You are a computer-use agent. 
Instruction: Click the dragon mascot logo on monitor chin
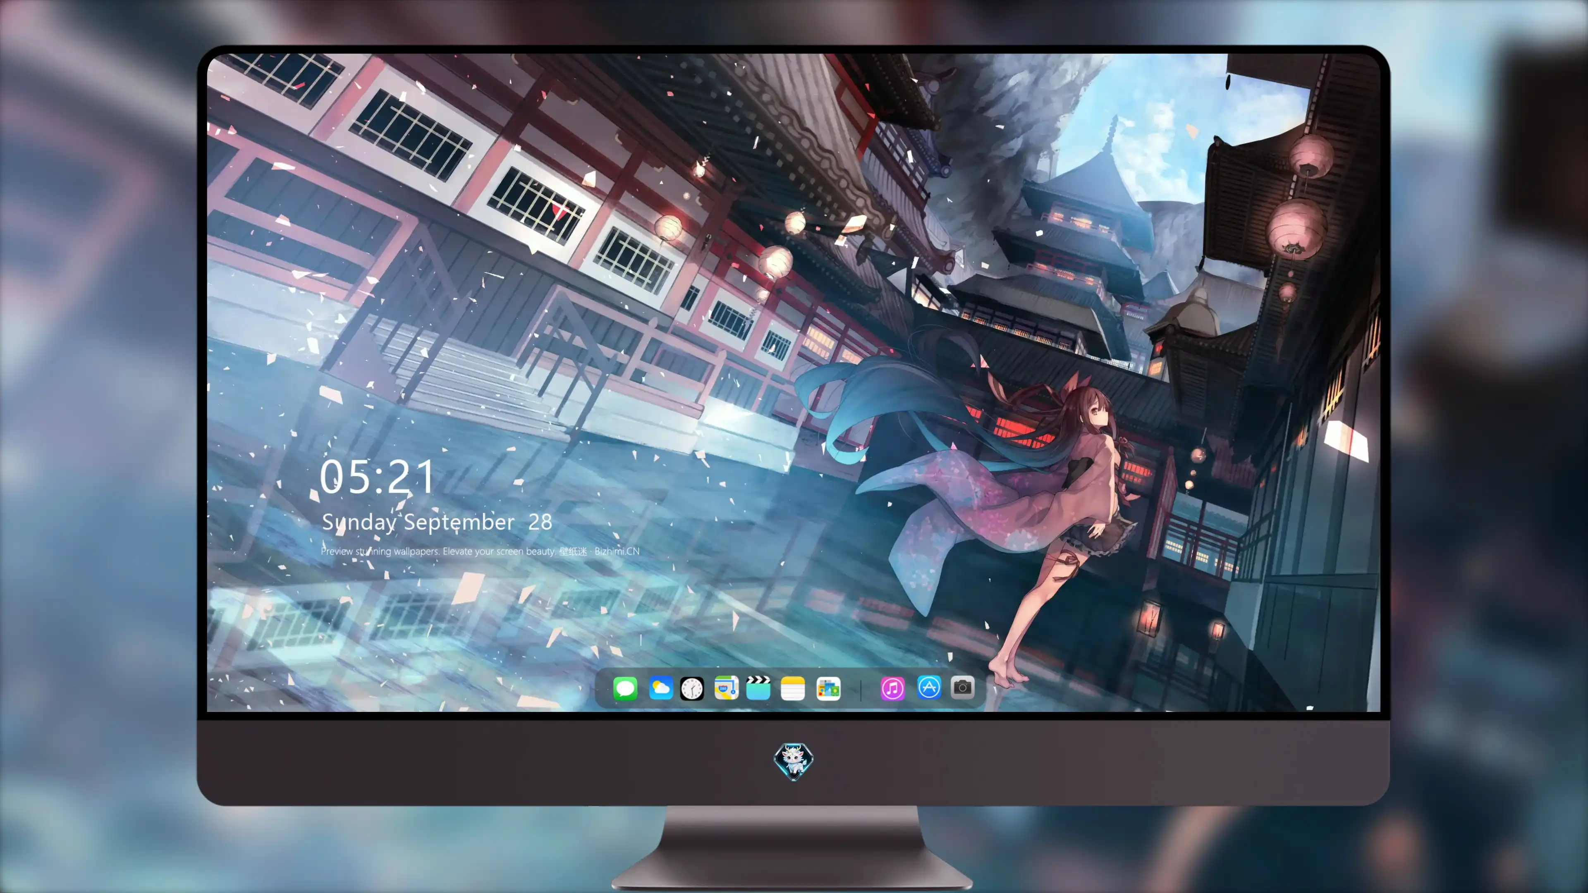794,761
